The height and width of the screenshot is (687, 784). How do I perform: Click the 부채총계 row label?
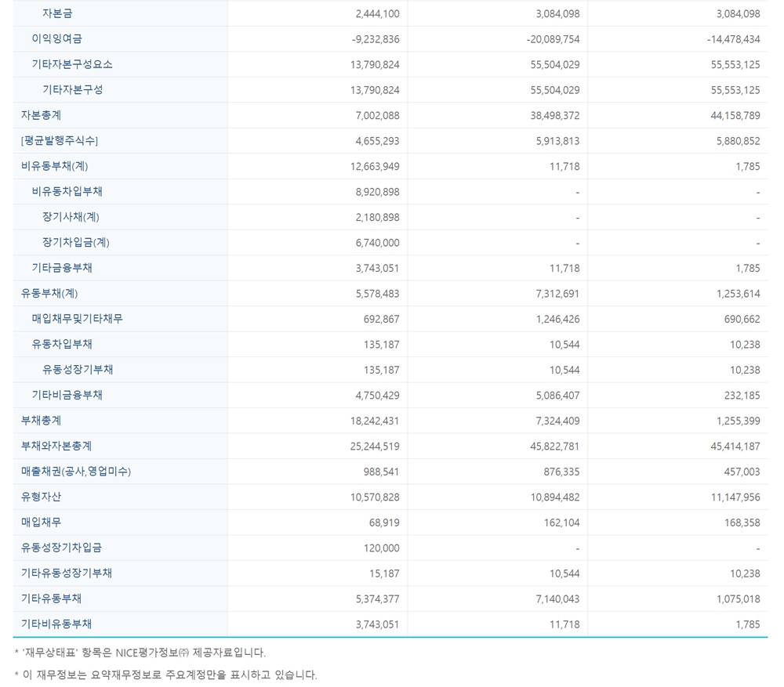point(41,421)
